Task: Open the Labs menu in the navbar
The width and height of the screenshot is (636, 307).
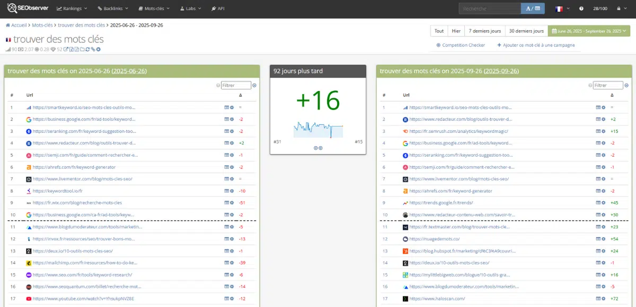Action: click(191, 9)
